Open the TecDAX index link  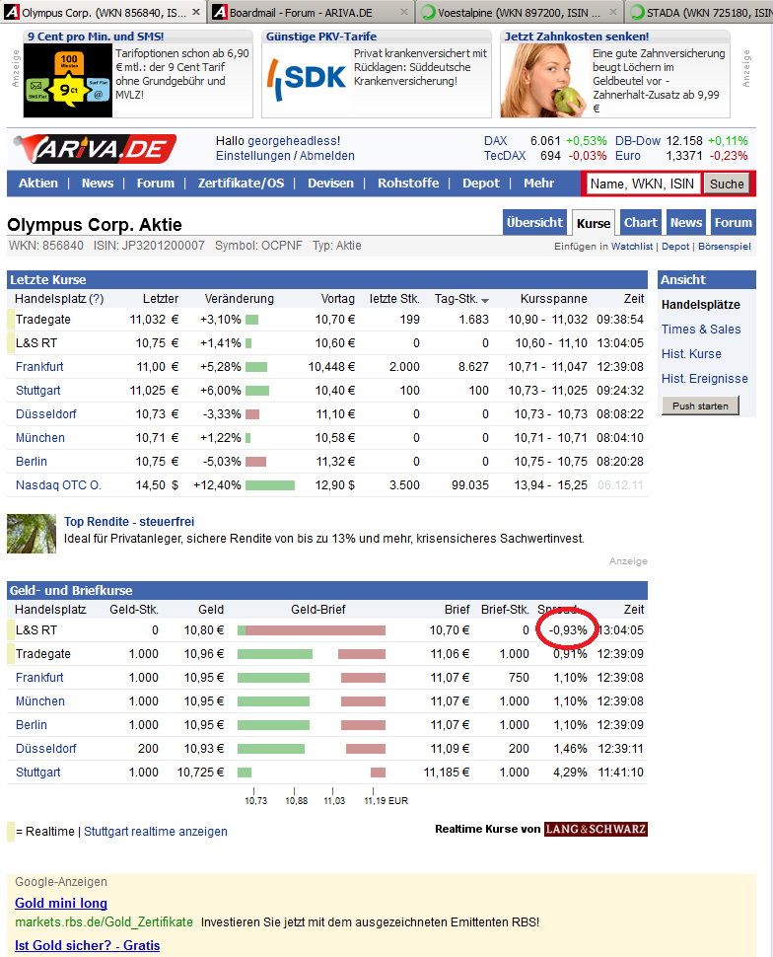pos(505,156)
